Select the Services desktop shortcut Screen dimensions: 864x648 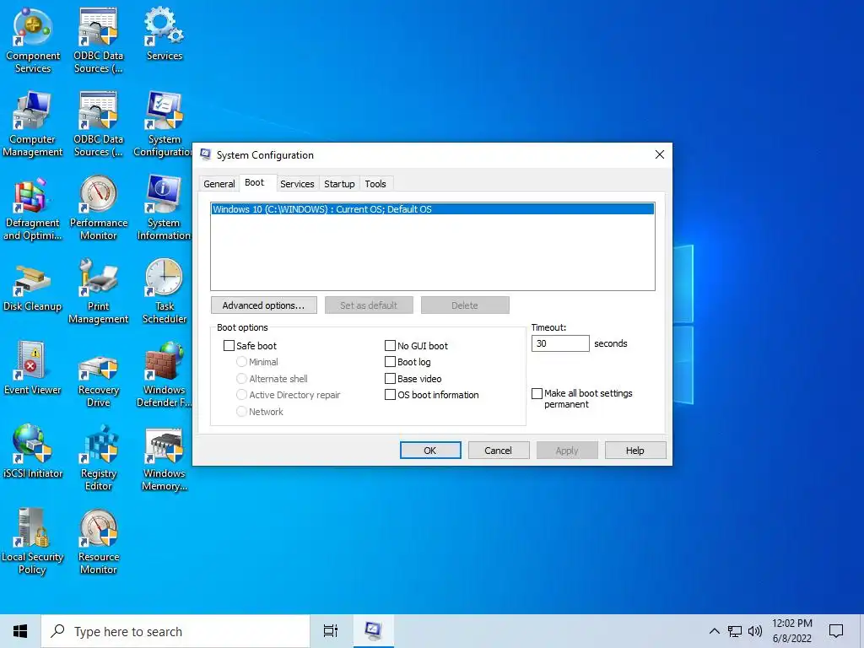165,34
